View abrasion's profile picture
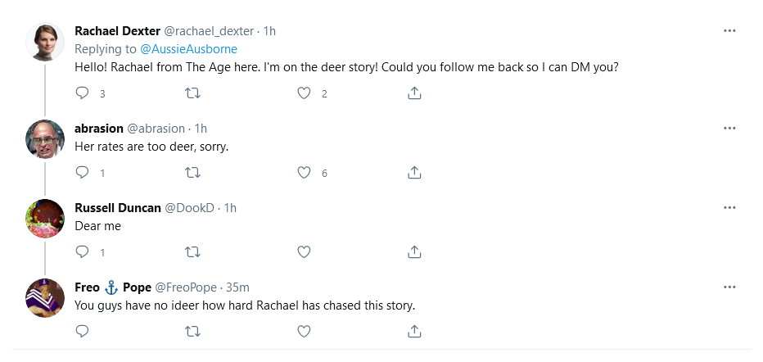763x362 pixels. [x=46, y=139]
